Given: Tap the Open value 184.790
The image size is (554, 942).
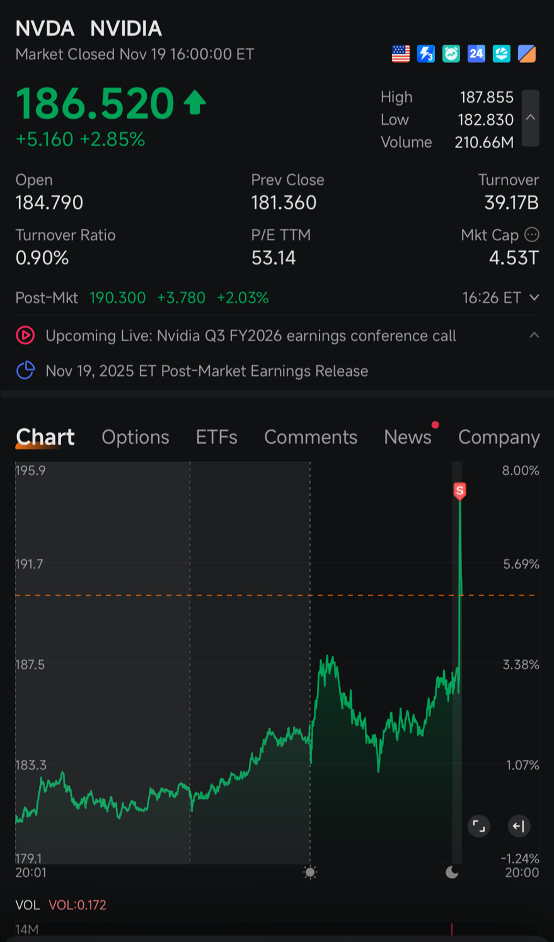Looking at the screenshot, I should (49, 202).
